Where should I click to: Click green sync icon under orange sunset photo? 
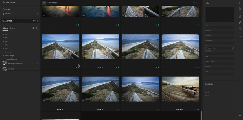[78, 25]
